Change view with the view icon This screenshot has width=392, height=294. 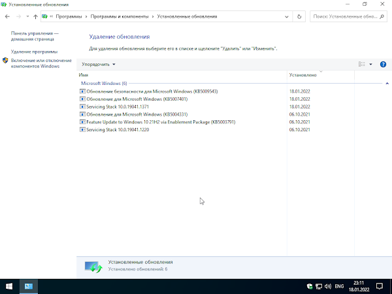pos(362,64)
